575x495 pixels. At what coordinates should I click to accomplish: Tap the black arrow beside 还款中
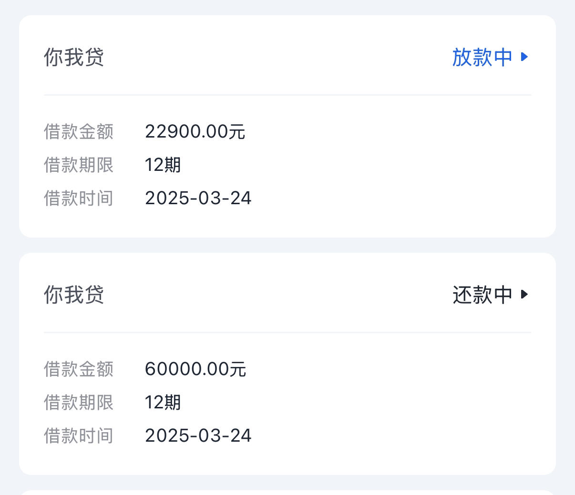[x=524, y=294]
